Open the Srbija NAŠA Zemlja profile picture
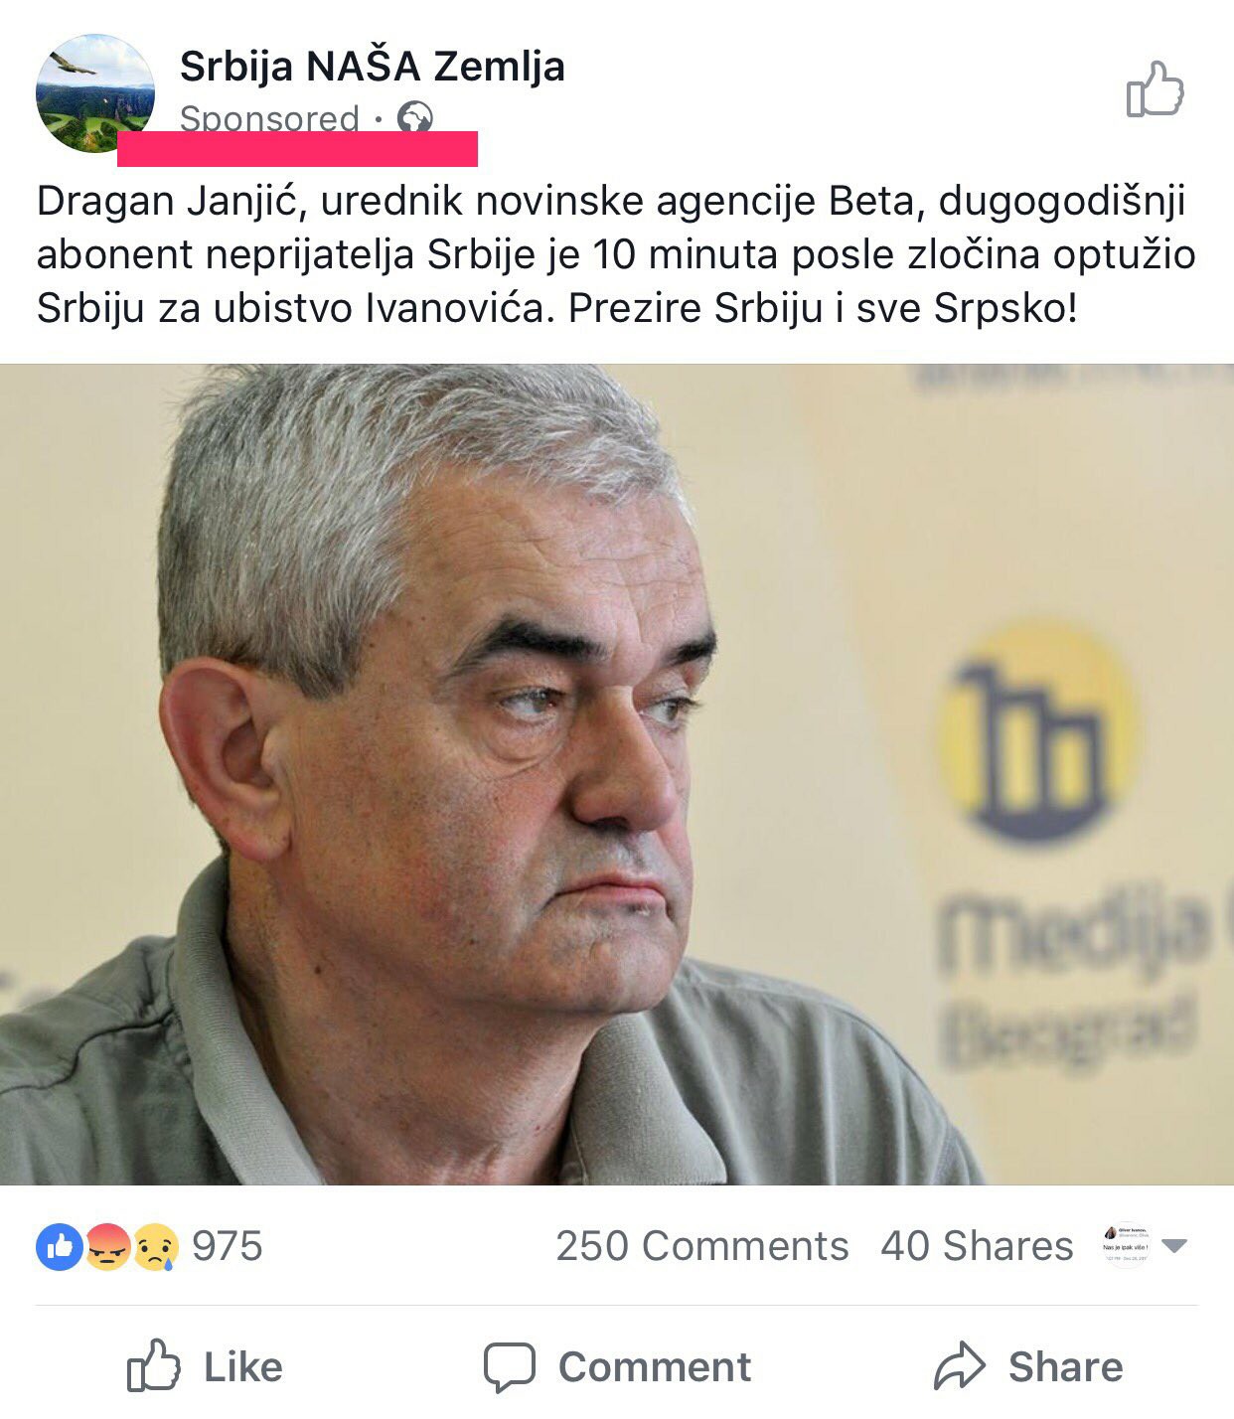 click(95, 93)
